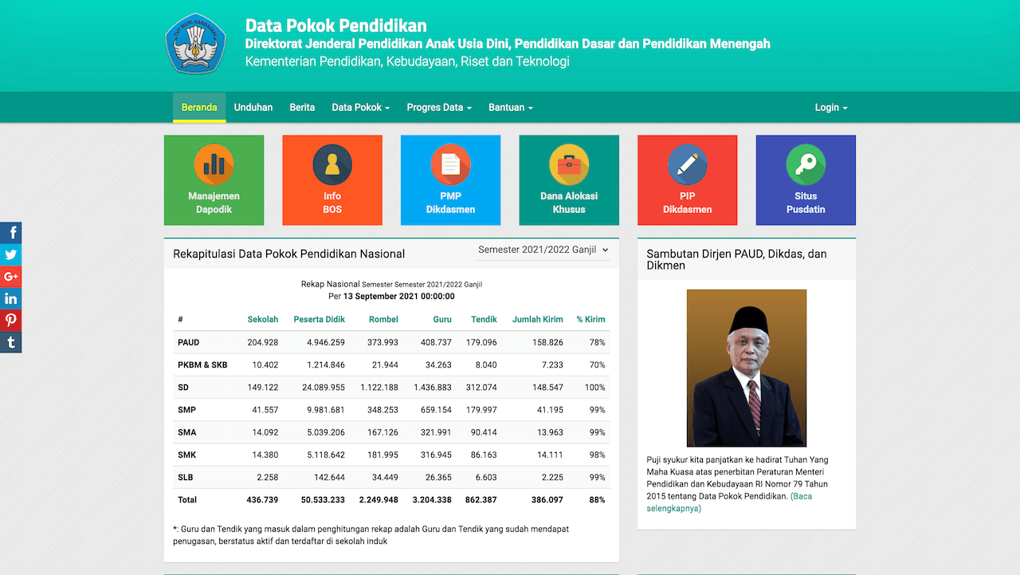Click the Guru column header
The width and height of the screenshot is (1020, 575).
pyautogui.click(x=442, y=319)
